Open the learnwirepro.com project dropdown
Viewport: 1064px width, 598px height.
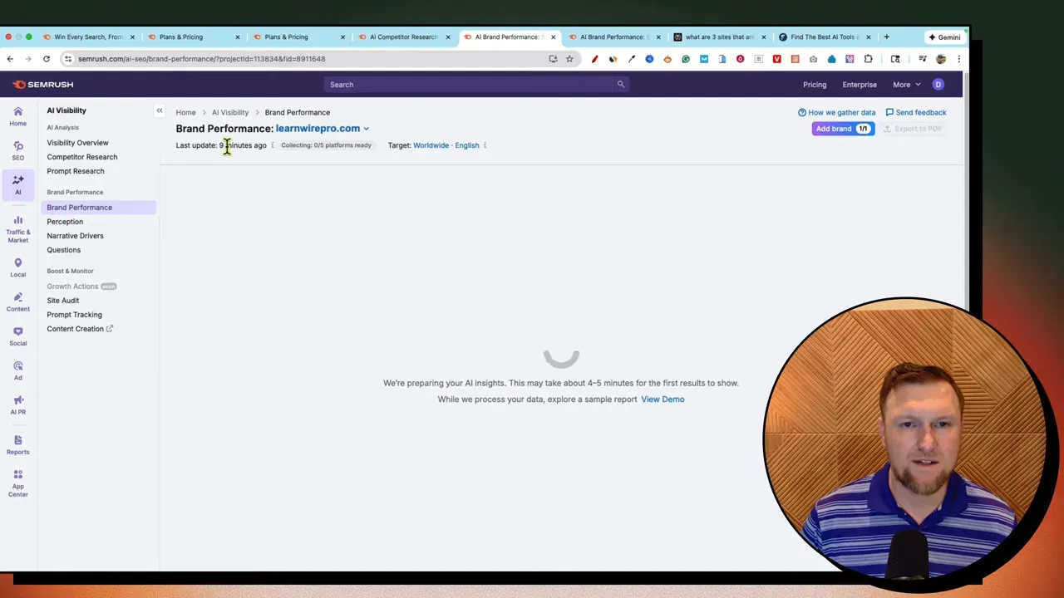(322, 128)
